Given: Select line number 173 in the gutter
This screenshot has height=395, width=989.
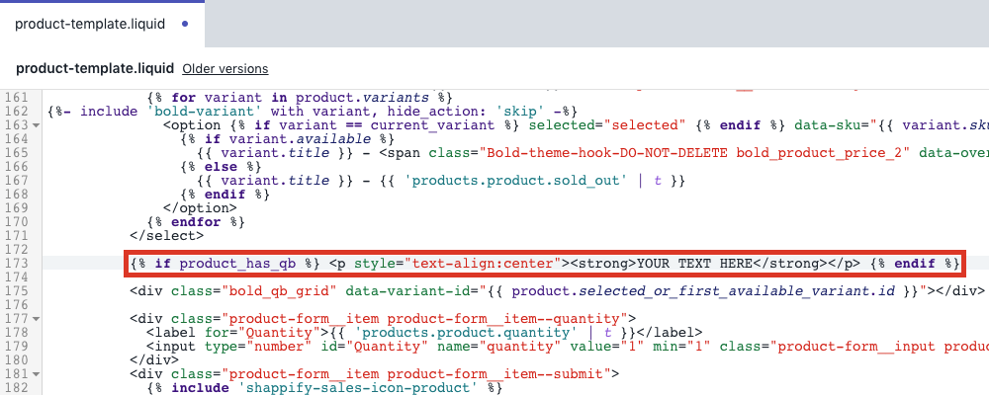Looking at the screenshot, I should click(16, 264).
